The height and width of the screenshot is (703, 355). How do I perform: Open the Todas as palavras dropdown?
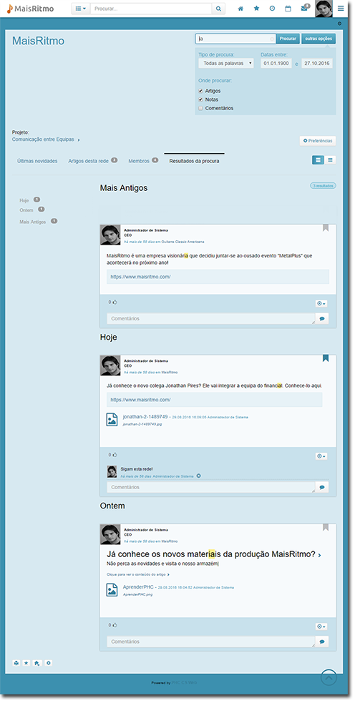[226, 63]
